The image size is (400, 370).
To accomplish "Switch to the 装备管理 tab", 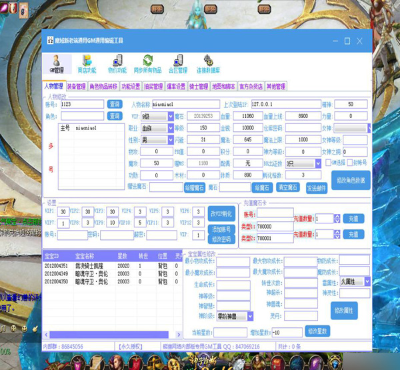I will (77, 87).
